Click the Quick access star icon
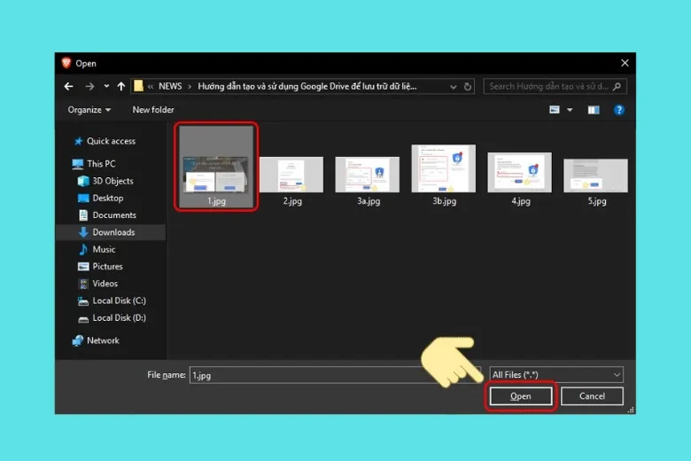This screenshot has width=691, height=461. point(79,141)
